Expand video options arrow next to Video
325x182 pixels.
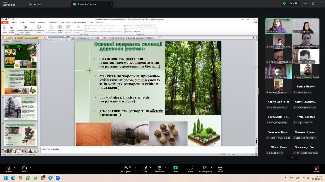coord(31,167)
